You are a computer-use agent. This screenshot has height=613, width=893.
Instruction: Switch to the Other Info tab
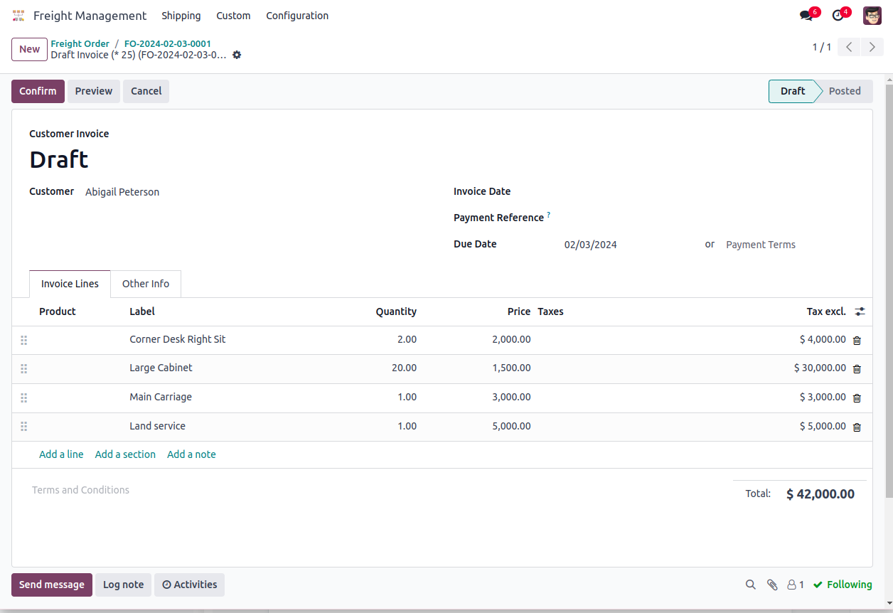click(146, 284)
